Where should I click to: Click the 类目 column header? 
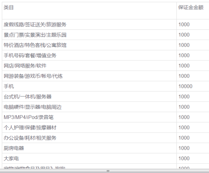pos(9,7)
